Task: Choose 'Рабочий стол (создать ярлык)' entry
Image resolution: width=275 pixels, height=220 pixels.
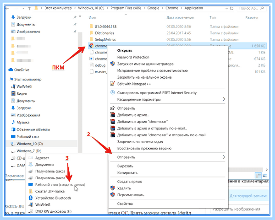Action: pyautogui.click(x=60, y=185)
